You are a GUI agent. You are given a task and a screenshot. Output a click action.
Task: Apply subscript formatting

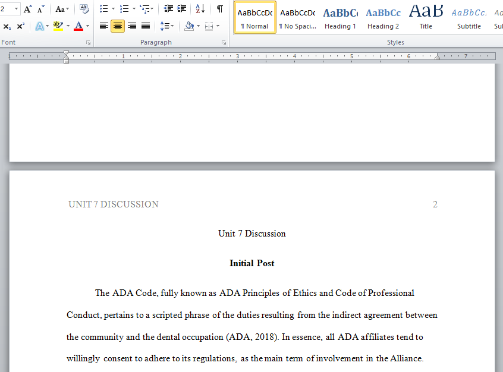[7, 26]
